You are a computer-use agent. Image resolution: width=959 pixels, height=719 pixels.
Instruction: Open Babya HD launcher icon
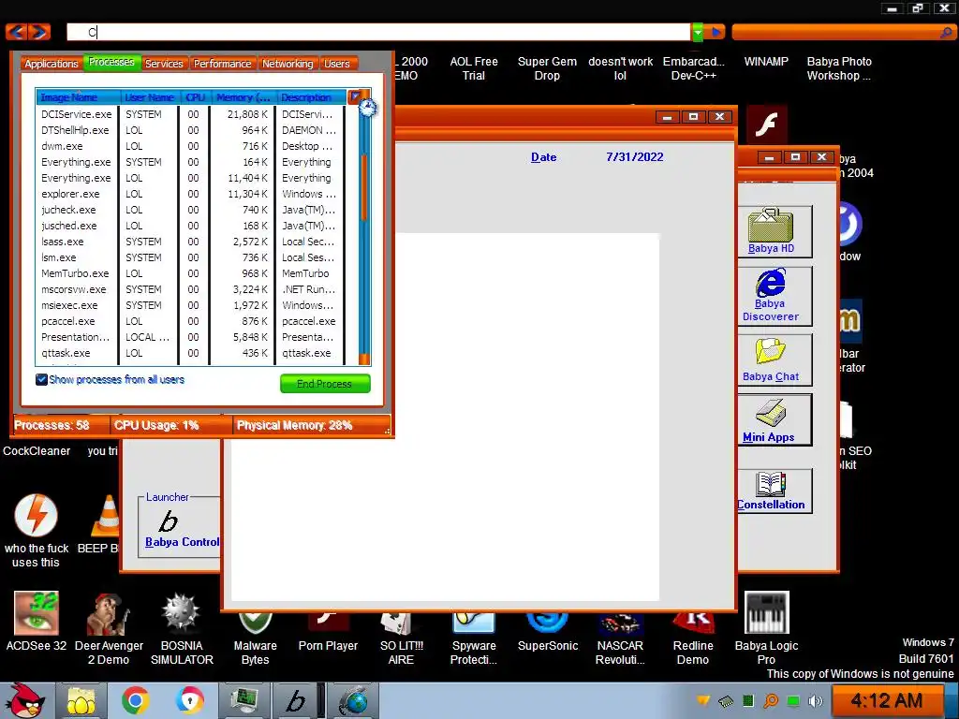(x=771, y=232)
